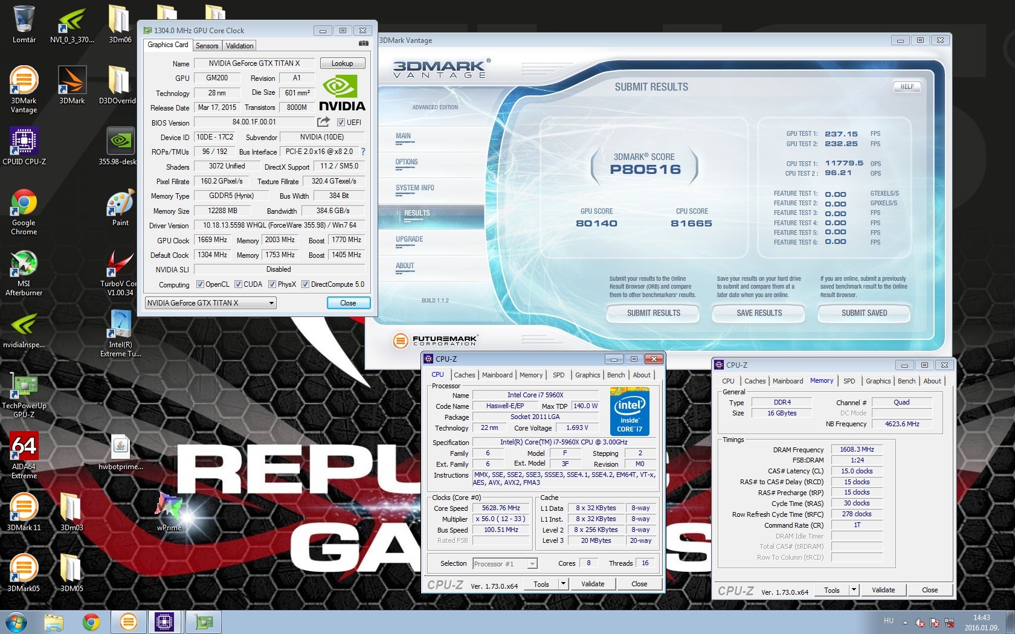Screen dimensions: 1015x634
Task: Click Validate in the CPU-Z Memory window
Action: pyautogui.click(x=883, y=590)
